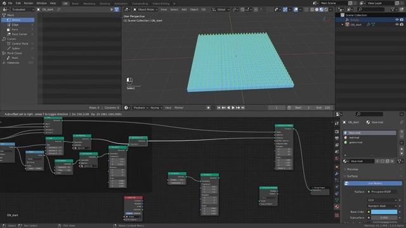
Task: Add new material slot plus button
Action: click(402, 132)
